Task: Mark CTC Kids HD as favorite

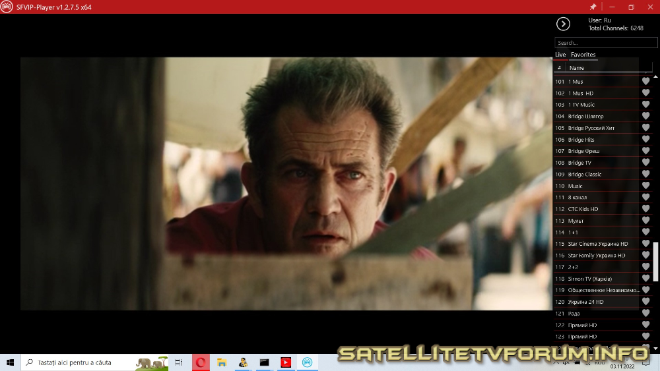Action: 645,209
